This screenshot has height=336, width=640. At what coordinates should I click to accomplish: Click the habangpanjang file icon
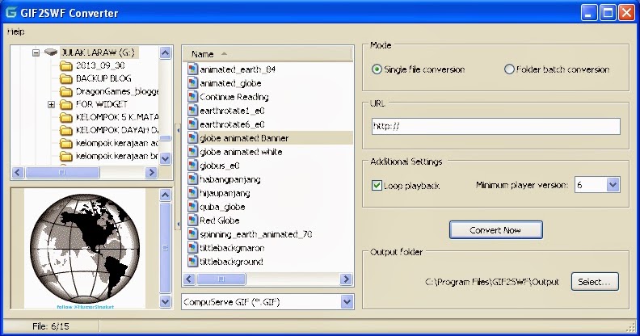tap(192, 179)
